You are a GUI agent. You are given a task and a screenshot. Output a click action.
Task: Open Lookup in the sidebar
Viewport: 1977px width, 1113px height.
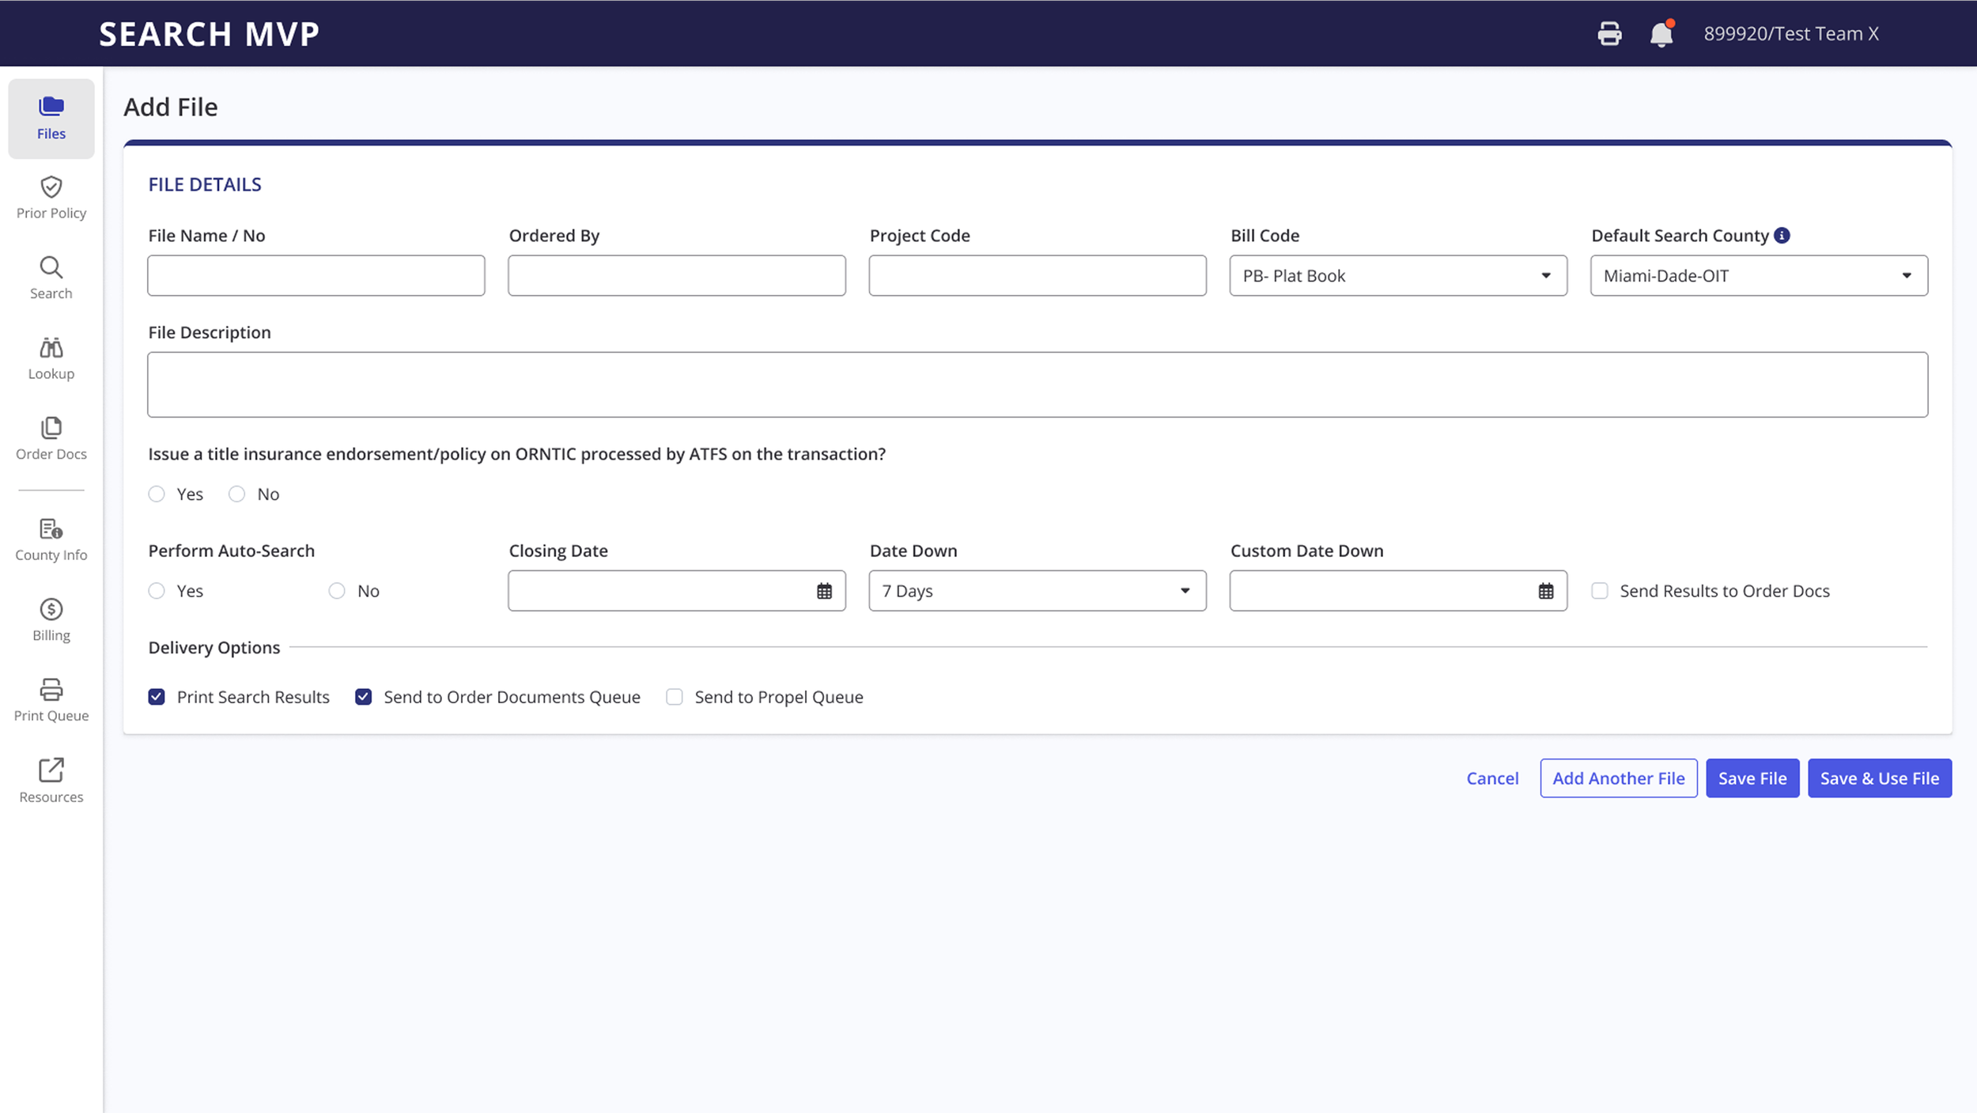coord(51,358)
